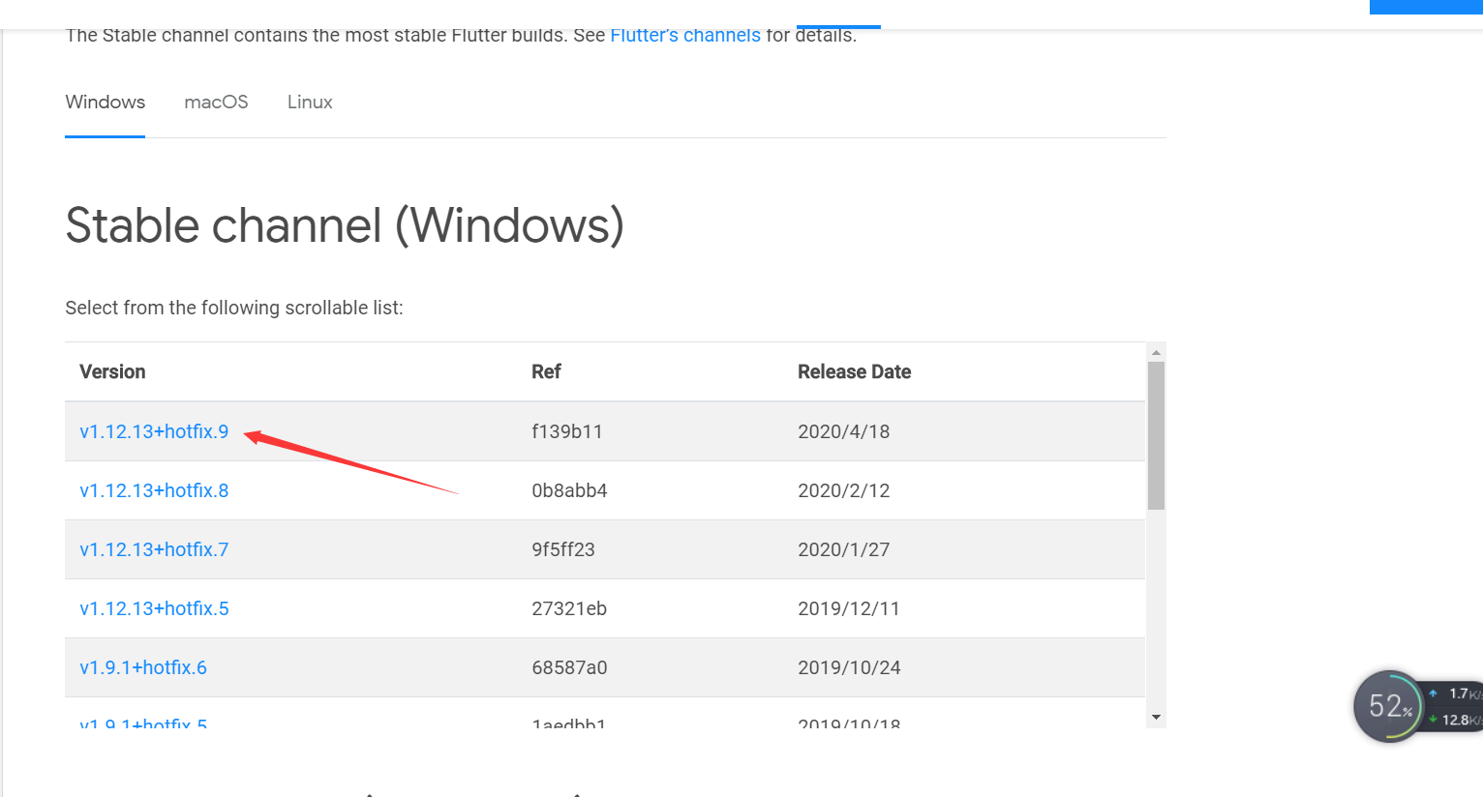Click the download speed 12.8K indicator
The width and height of the screenshot is (1483, 797).
tap(1455, 720)
